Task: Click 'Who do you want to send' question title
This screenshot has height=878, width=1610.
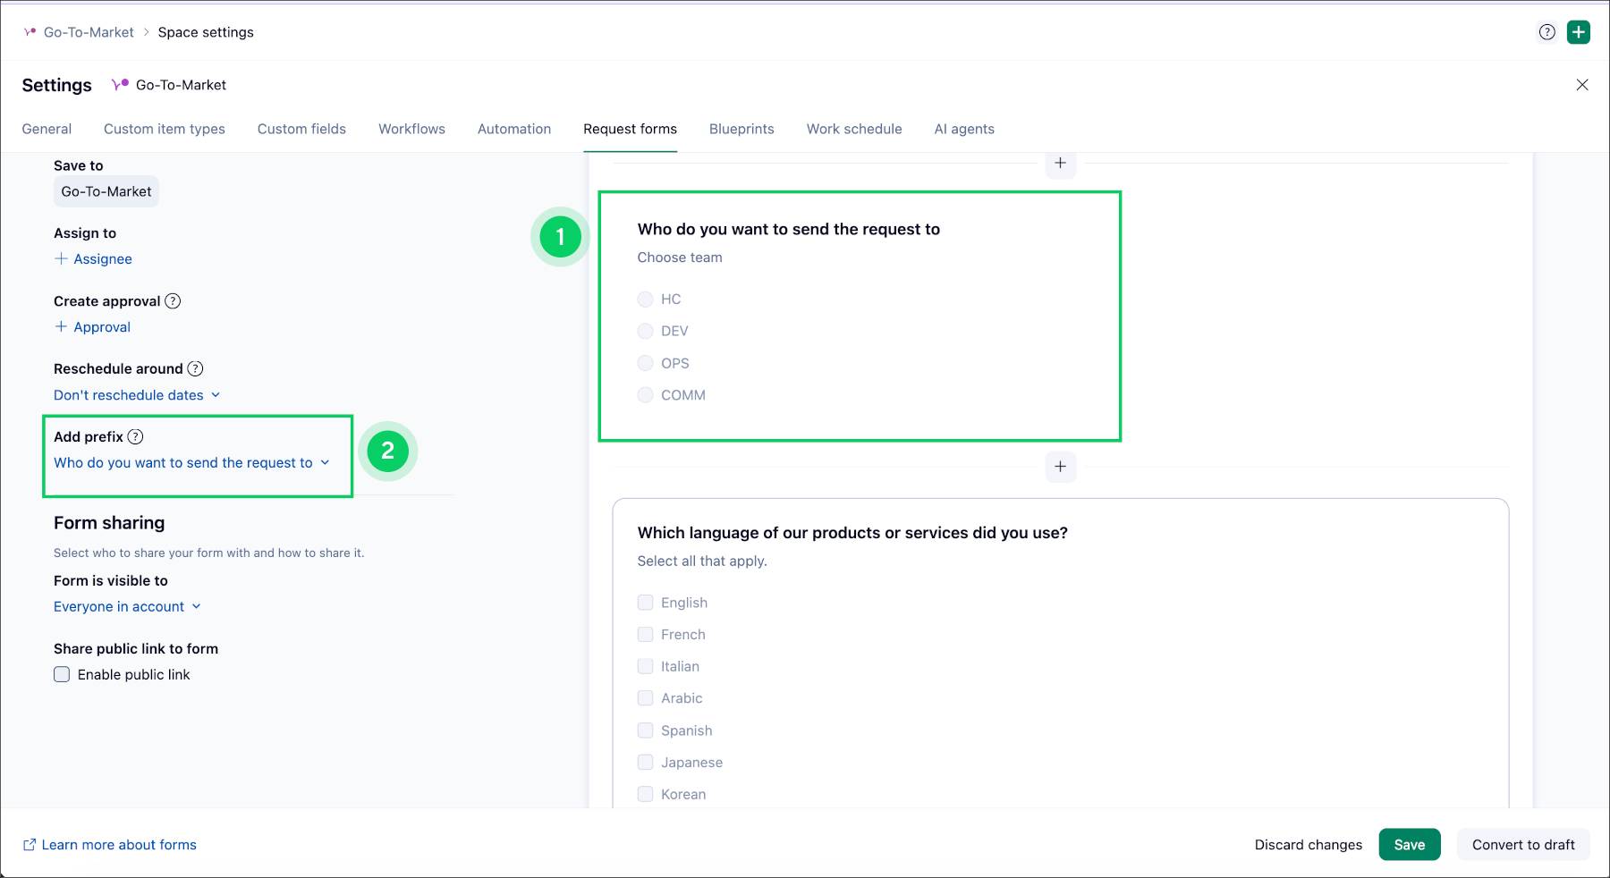Action: pyautogui.click(x=789, y=229)
